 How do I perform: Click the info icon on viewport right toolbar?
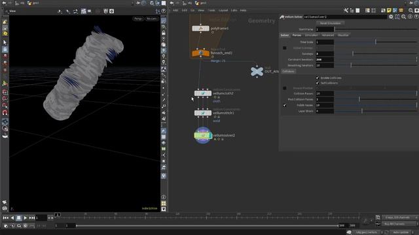click(164, 197)
